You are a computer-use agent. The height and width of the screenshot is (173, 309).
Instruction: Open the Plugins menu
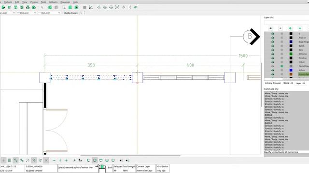pos(34,2)
